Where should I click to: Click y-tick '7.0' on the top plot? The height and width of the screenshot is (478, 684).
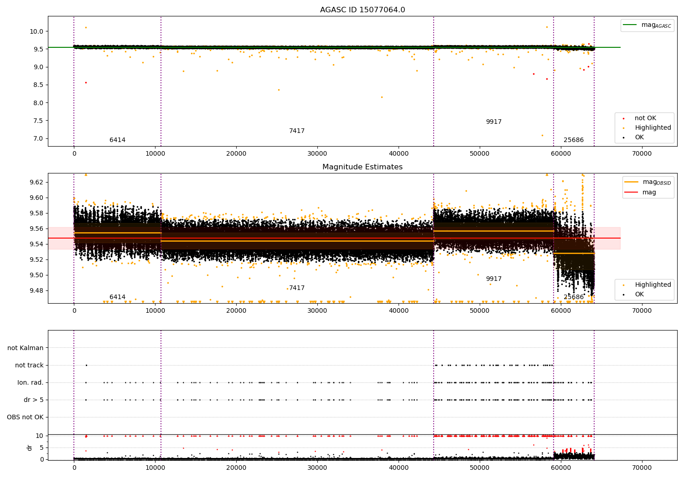click(x=39, y=139)
